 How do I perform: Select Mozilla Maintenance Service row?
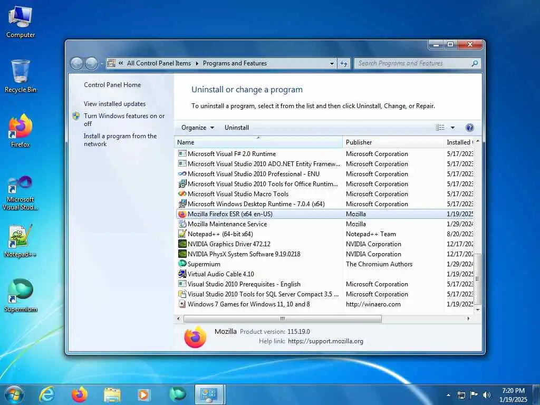tap(325, 224)
